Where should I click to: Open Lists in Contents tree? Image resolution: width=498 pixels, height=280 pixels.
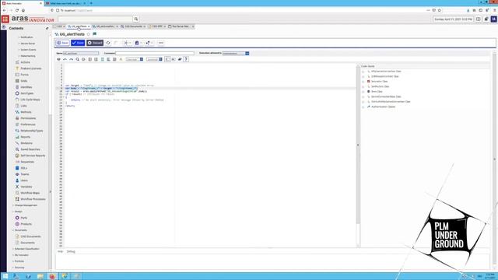click(x=23, y=106)
